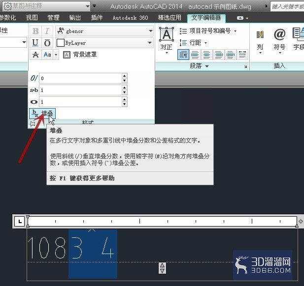Open the Symbol (符号) @ menu

click(279, 41)
